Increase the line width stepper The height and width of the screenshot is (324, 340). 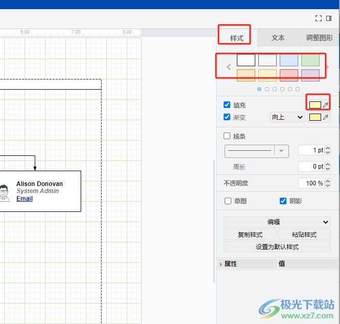(328, 148)
